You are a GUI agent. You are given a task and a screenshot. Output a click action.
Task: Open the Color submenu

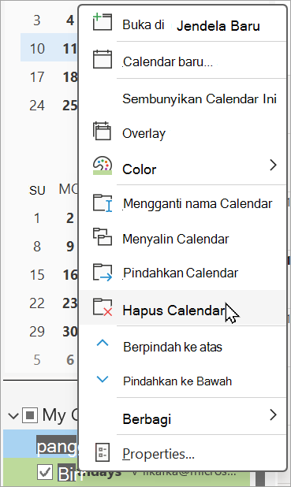tap(183, 168)
